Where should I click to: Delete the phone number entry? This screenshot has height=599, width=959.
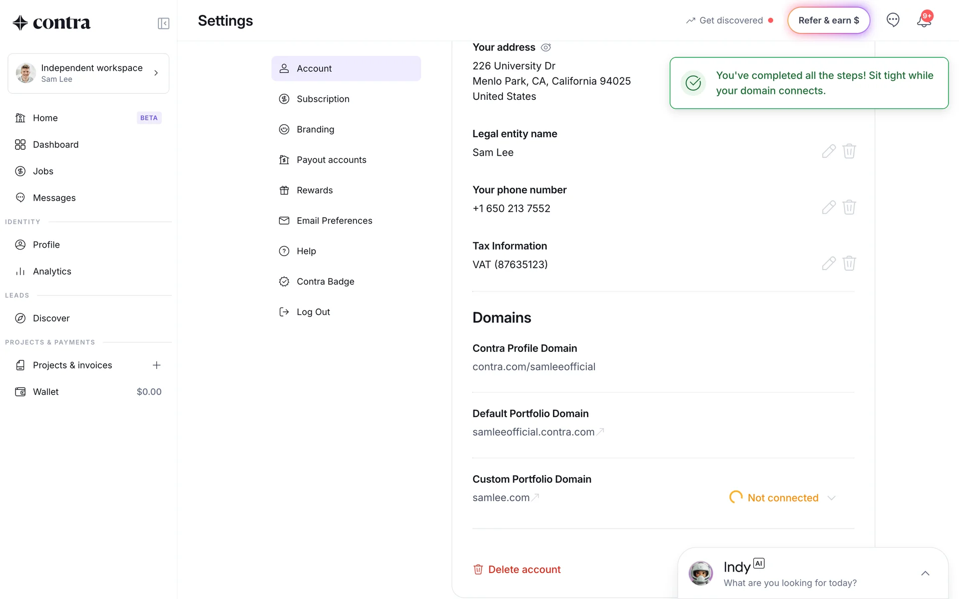point(849,207)
